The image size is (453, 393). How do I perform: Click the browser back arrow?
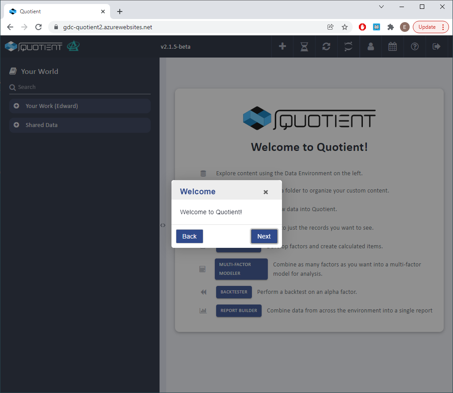(x=10, y=27)
